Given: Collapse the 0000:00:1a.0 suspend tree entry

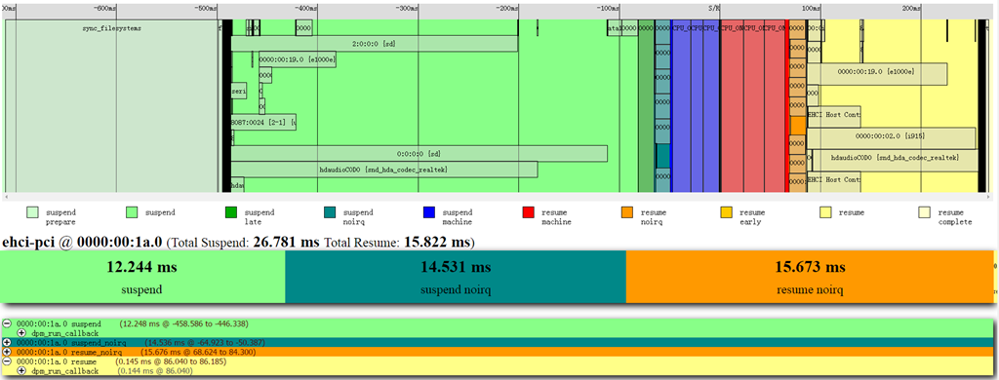Looking at the screenshot, I should click(7, 324).
